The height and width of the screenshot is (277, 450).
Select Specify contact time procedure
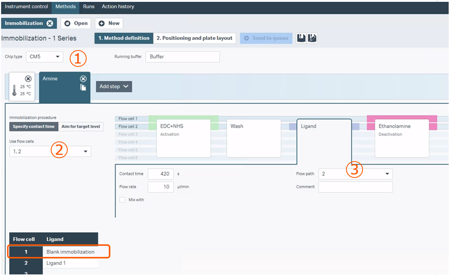point(33,127)
